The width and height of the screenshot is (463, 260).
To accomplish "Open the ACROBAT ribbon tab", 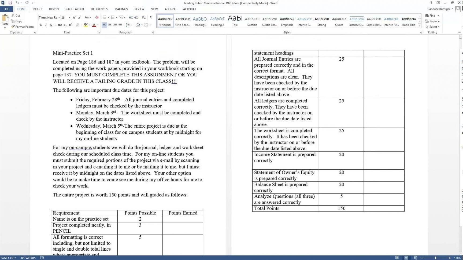I will (190, 9).
